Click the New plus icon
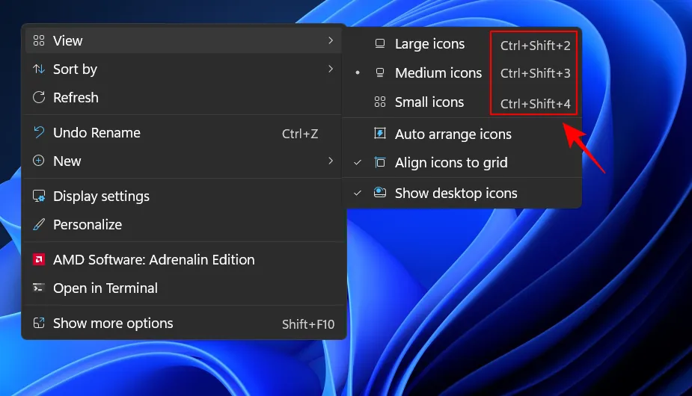Screen dimensions: 692x396 39,161
